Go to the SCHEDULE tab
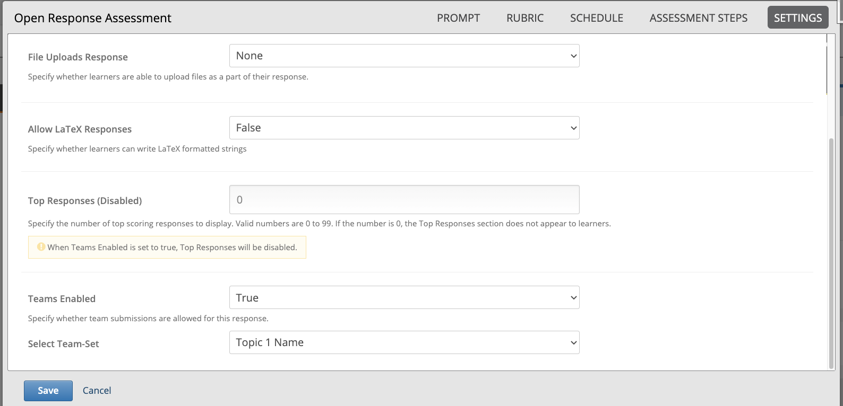The image size is (843, 406). point(596,18)
